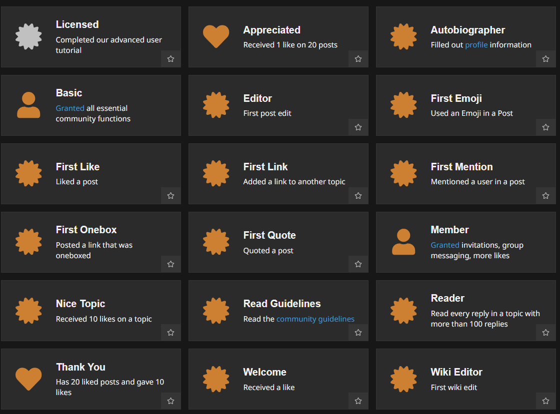Click the First Quote badge icon
560x414 pixels.
(216, 242)
